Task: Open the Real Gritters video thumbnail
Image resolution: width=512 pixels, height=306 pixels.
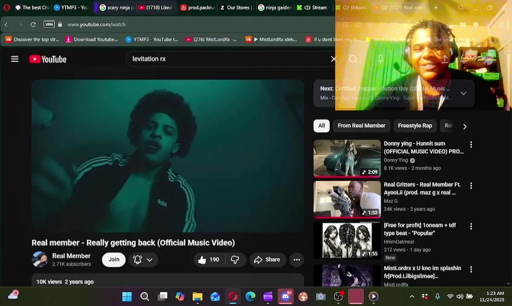Action: click(347, 199)
